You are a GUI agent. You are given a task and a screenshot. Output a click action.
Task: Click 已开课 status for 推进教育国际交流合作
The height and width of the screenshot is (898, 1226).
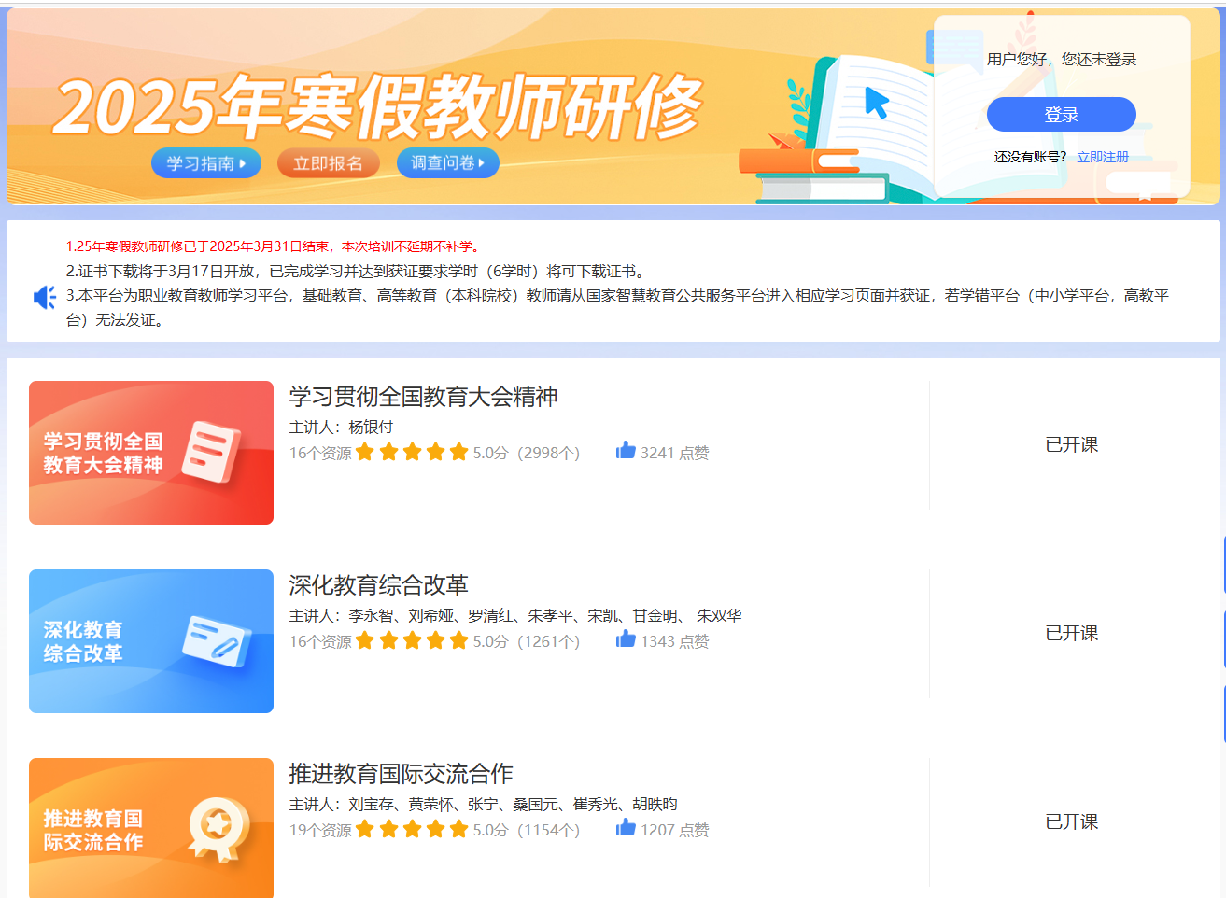pyautogui.click(x=1071, y=822)
